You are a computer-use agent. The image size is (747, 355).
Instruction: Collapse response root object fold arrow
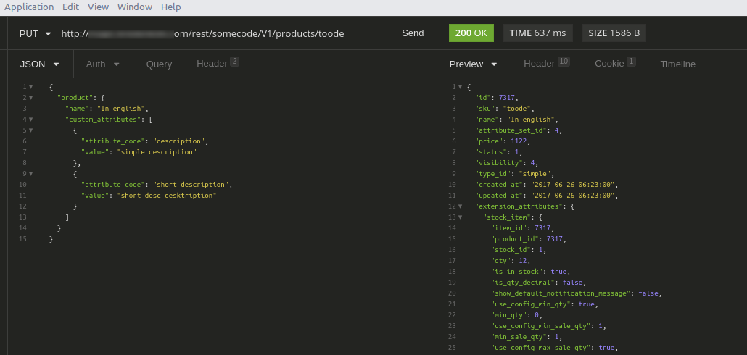[461, 87]
